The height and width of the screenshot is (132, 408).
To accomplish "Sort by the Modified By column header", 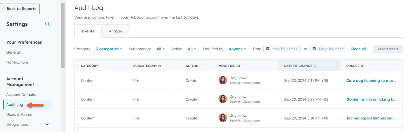I will pyautogui.click(x=229, y=66).
